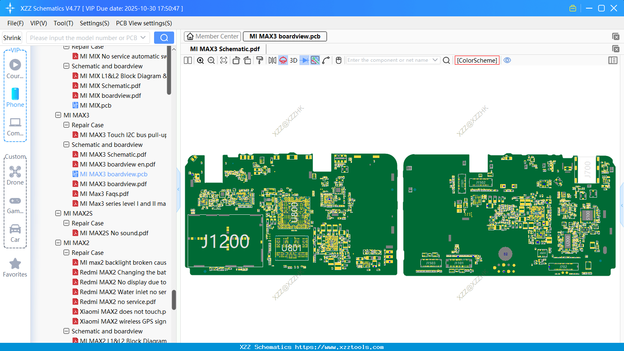624x351 pixels.
Task: Click the mouse mode icon
Action: pos(338,60)
